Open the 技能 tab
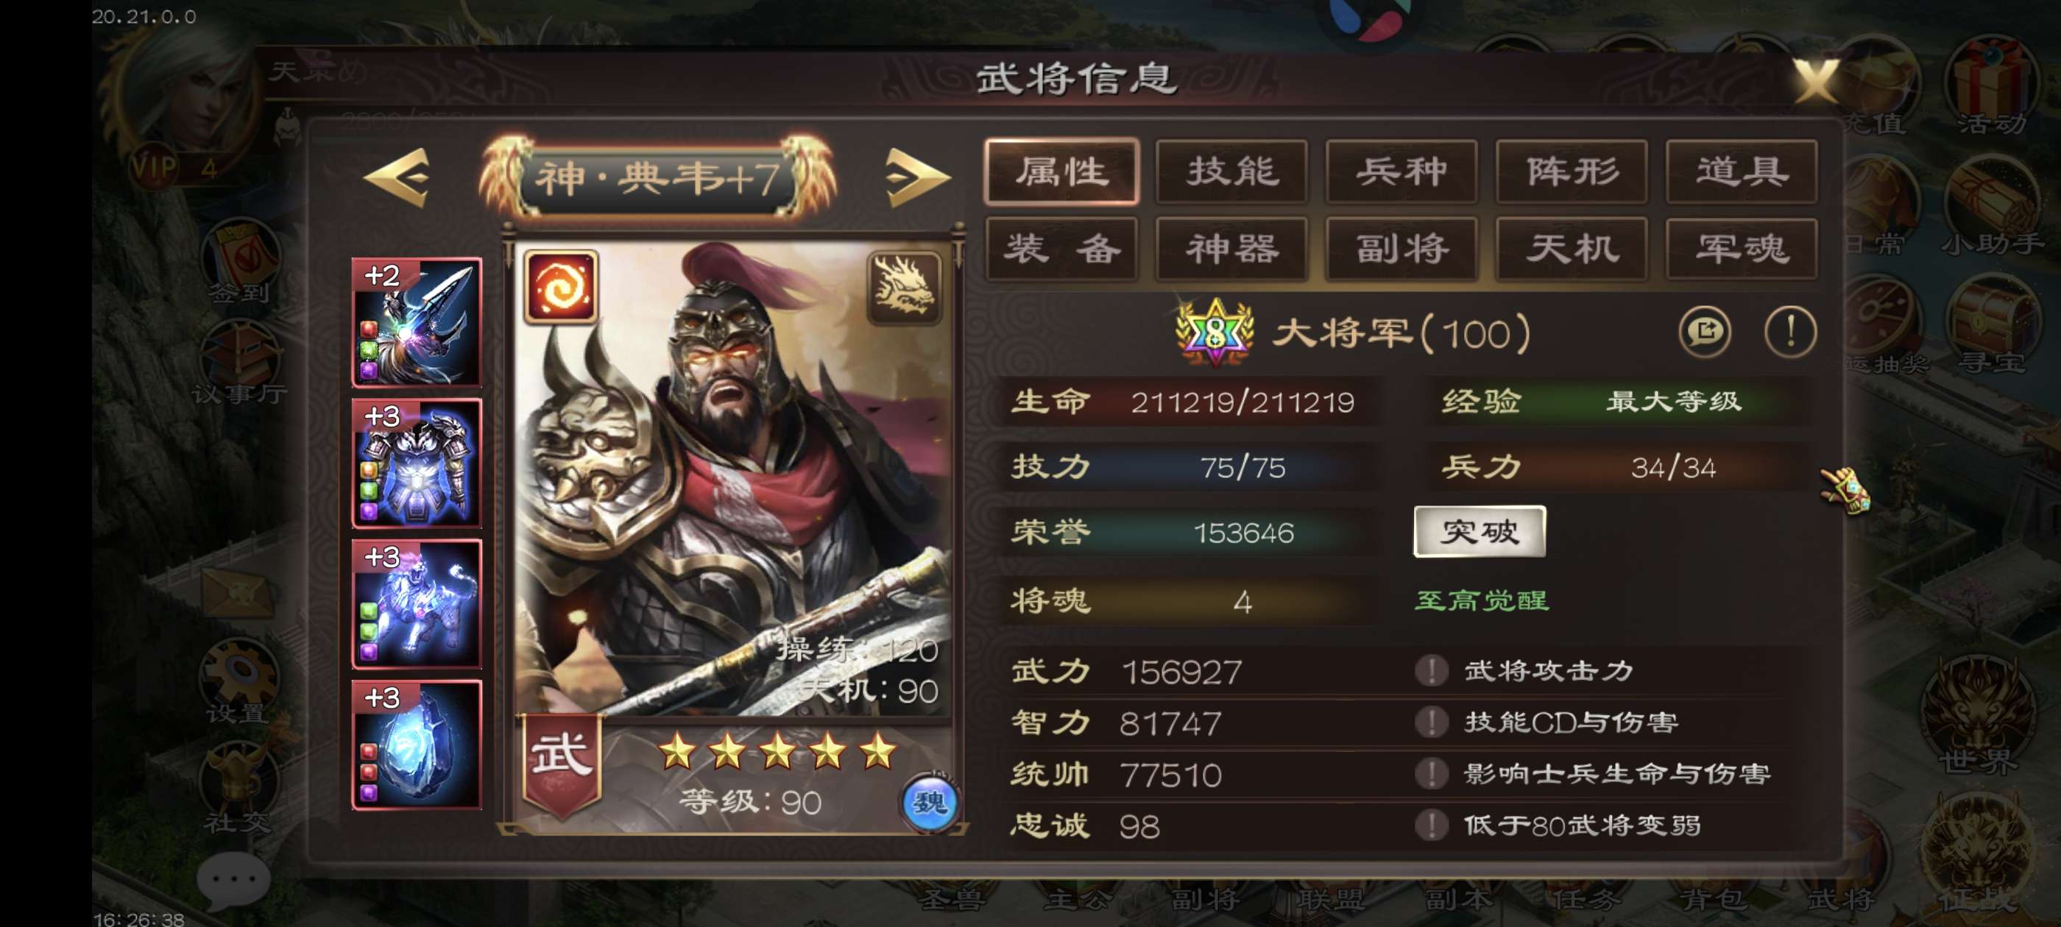 [x=1232, y=172]
